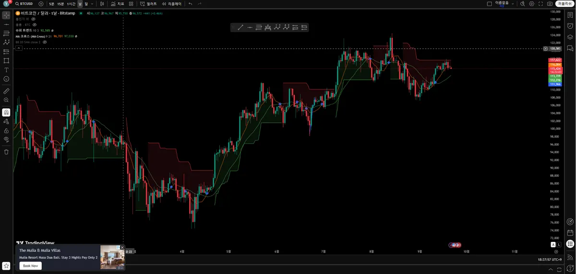Redo the chart action
This screenshot has height=274, width=576.
point(200,3)
